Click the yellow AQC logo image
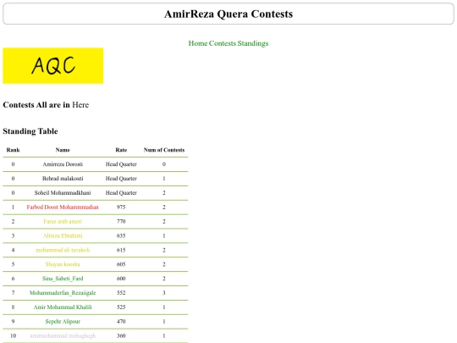Viewport: 457px width, 343px height. (53, 65)
